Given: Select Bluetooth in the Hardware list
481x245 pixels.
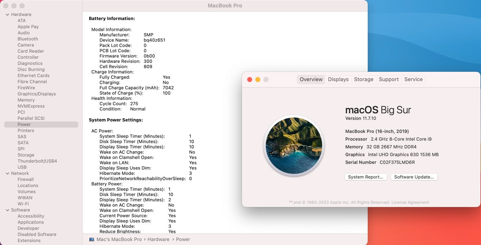Looking at the screenshot, I should 28,39.
